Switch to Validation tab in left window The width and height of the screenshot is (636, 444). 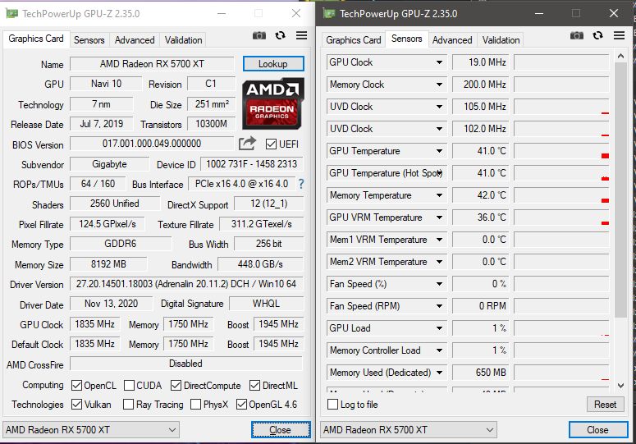point(183,40)
